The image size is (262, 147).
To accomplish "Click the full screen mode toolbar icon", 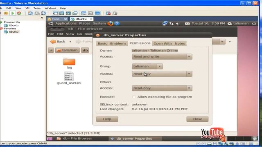I will click(62, 13).
